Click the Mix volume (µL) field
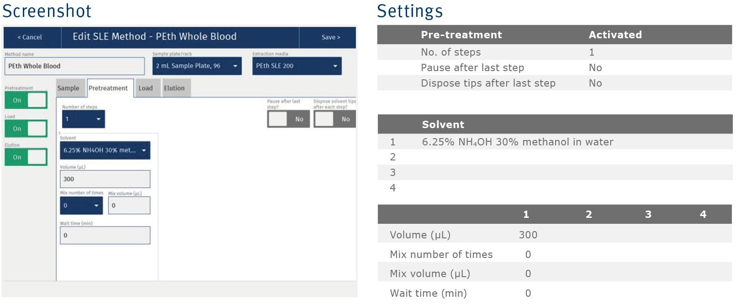 pos(129,206)
